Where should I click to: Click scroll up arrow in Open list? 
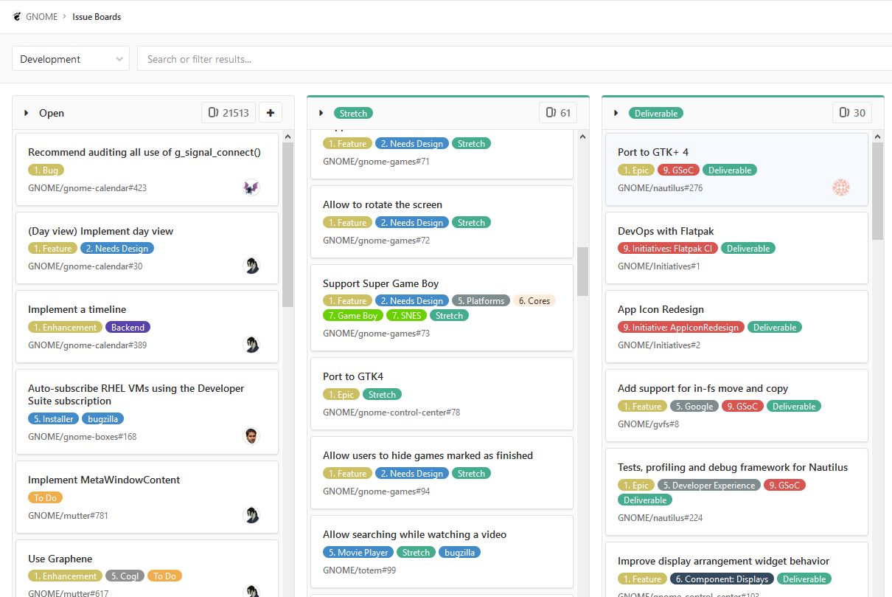click(x=288, y=137)
